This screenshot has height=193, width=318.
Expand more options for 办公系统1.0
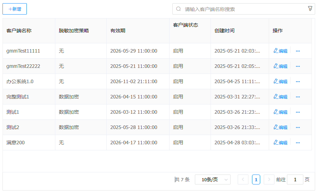click(x=298, y=82)
